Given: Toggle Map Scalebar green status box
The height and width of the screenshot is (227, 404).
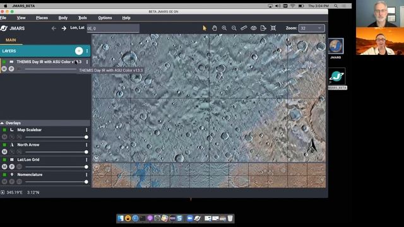Looking at the screenshot, I should click(4, 130).
